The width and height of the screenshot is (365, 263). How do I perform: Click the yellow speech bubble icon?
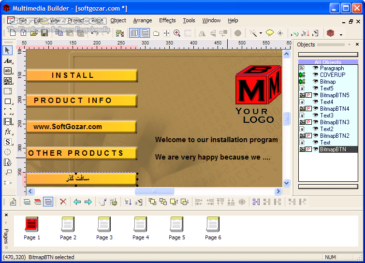click(270, 33)
